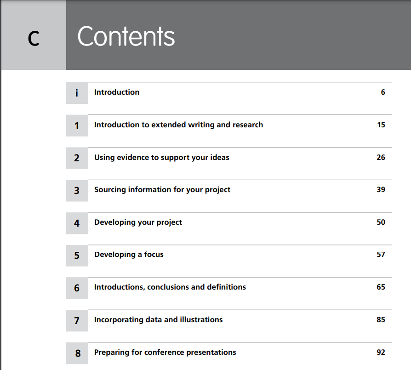Open Incorporating data and illustrations
The width and height of the screenshot is (411, 370).
158,320
